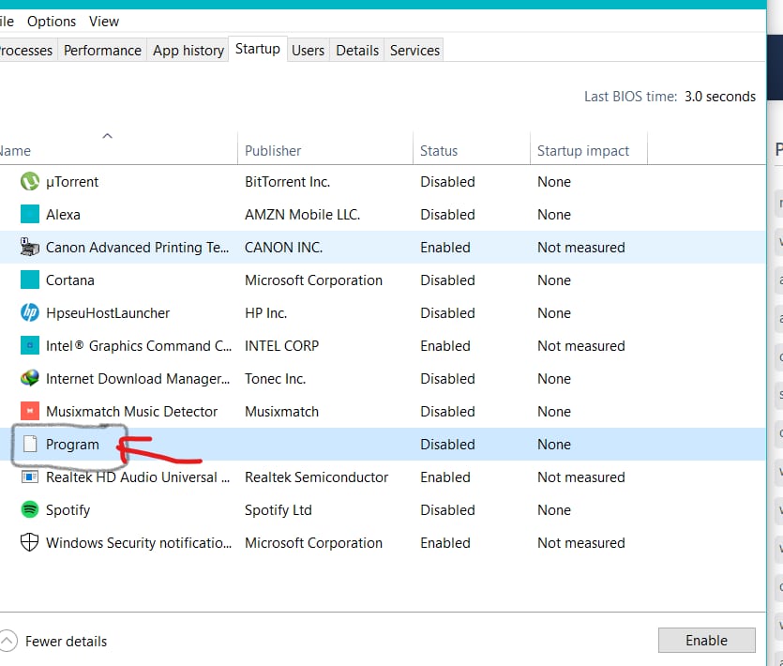Switch to the Processes tab
This screenshot has height=666, width=783.
(26, 51)
